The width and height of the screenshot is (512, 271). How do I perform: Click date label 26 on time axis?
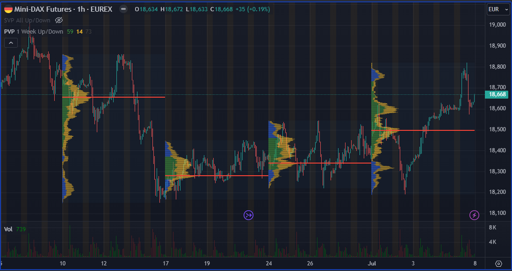point(310,263)
